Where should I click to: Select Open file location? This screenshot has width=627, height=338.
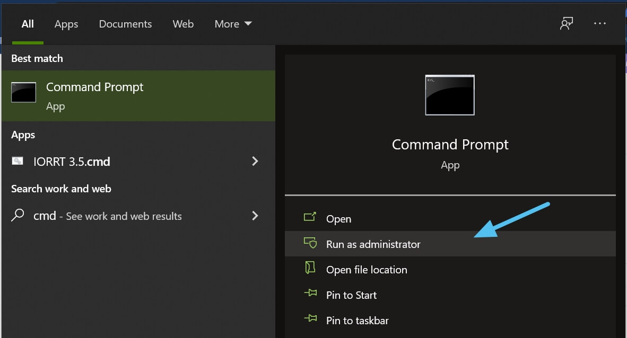click(450, 269)
